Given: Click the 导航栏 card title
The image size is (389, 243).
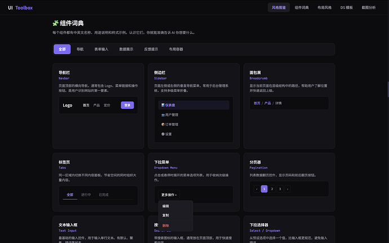Looking at the screenshot, I should [64, 73].
